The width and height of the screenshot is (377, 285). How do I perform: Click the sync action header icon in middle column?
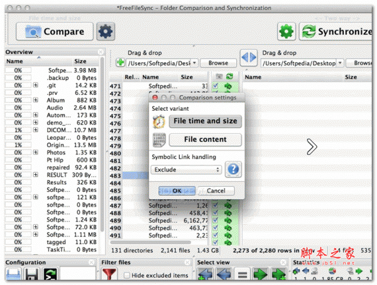pos(229,77)
